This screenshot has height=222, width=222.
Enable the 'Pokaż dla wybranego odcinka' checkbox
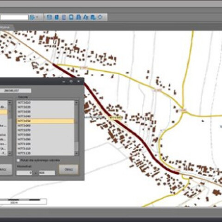coord(18,160)
